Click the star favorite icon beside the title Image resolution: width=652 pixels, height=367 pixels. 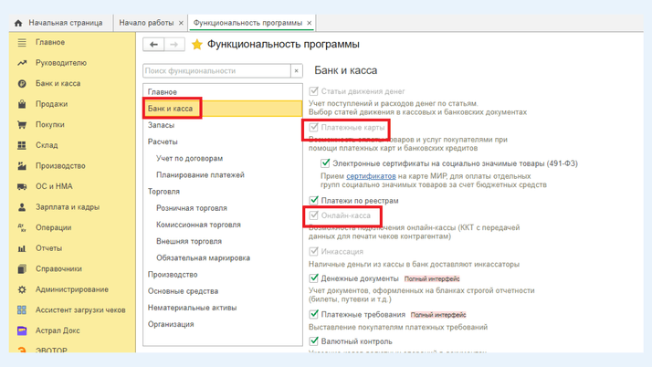196,45
